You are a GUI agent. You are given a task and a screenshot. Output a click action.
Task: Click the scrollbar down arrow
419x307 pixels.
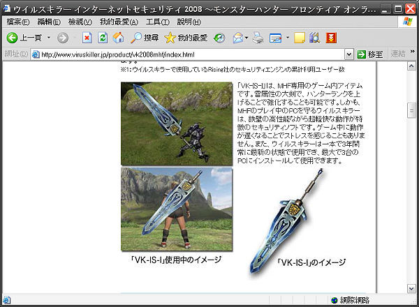411,289
